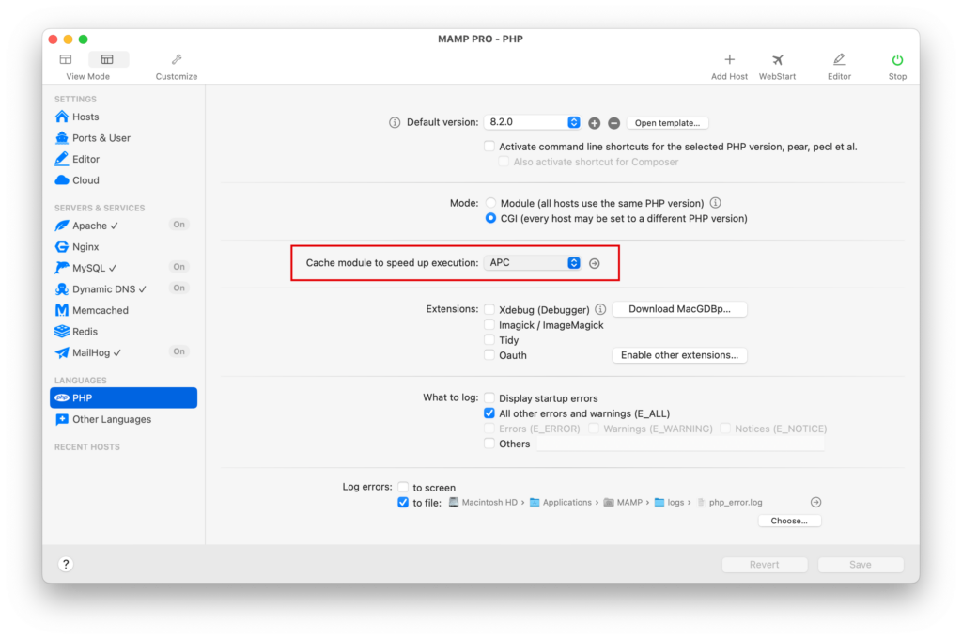Enable command line shortcuts checkbox
962x639 pixels.
489,146
